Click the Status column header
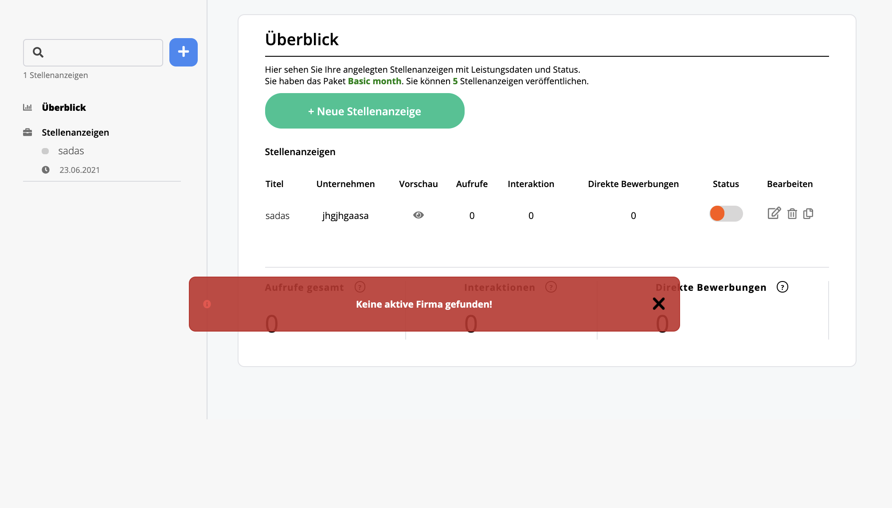The width and height of the screenshot is (892, 508). point(726,184)
